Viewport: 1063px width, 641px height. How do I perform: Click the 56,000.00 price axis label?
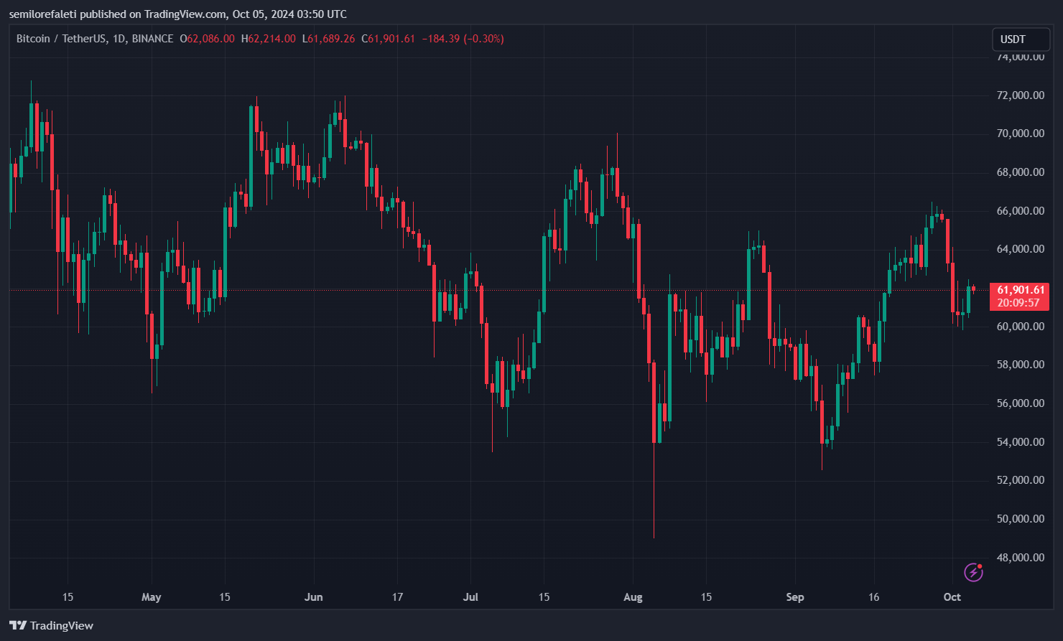coord(1019,403)
